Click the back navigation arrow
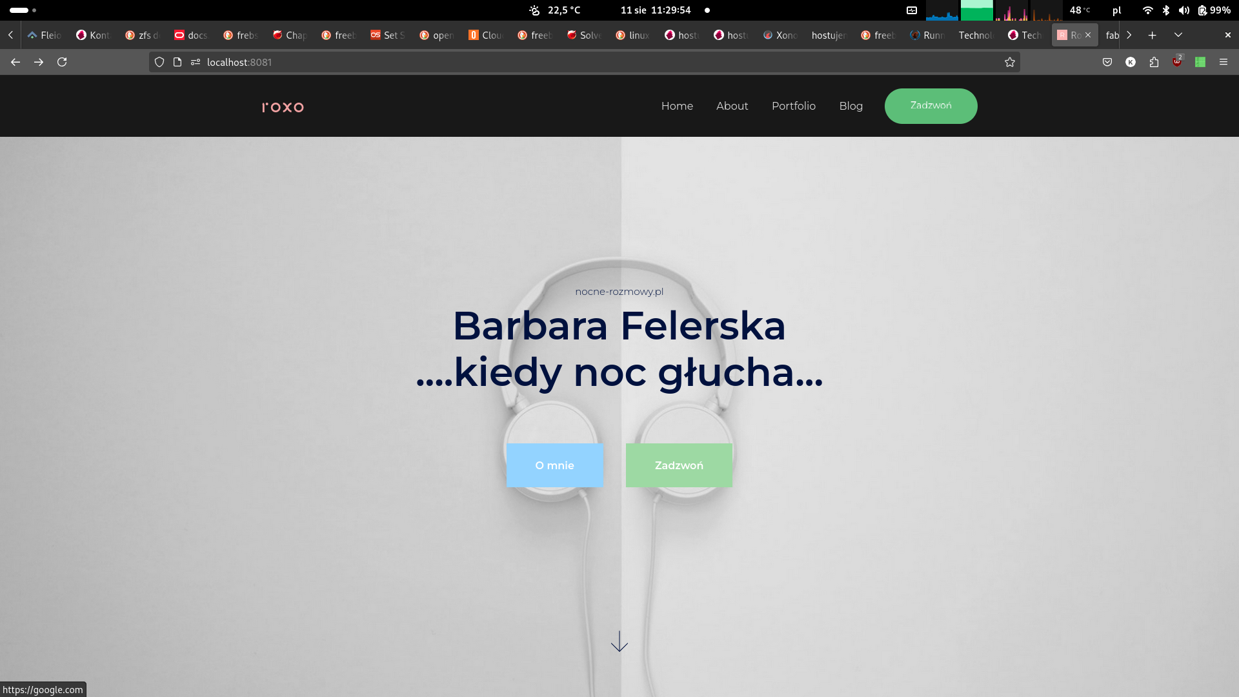This screenshot has height=697, width=1239. (15, 62)
